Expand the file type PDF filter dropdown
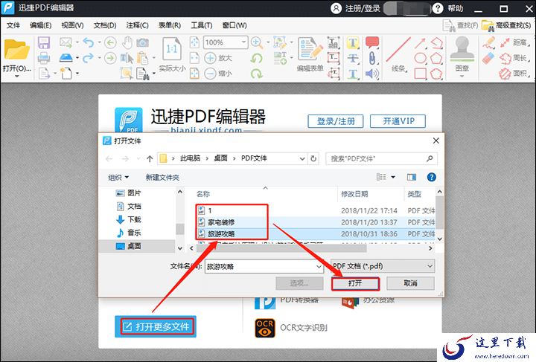Viewport: 536px width, 362px height. coord(430,266)
